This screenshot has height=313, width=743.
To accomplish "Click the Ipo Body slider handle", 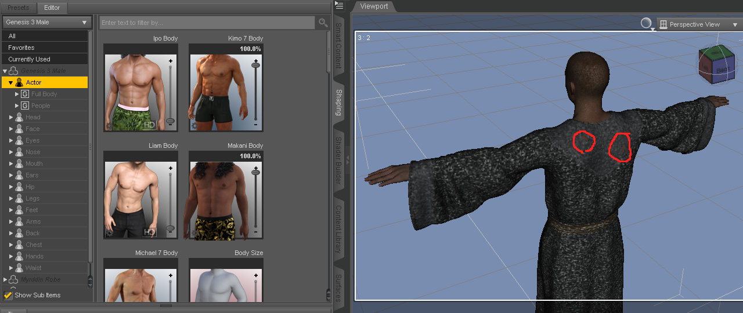I will 170,121.
